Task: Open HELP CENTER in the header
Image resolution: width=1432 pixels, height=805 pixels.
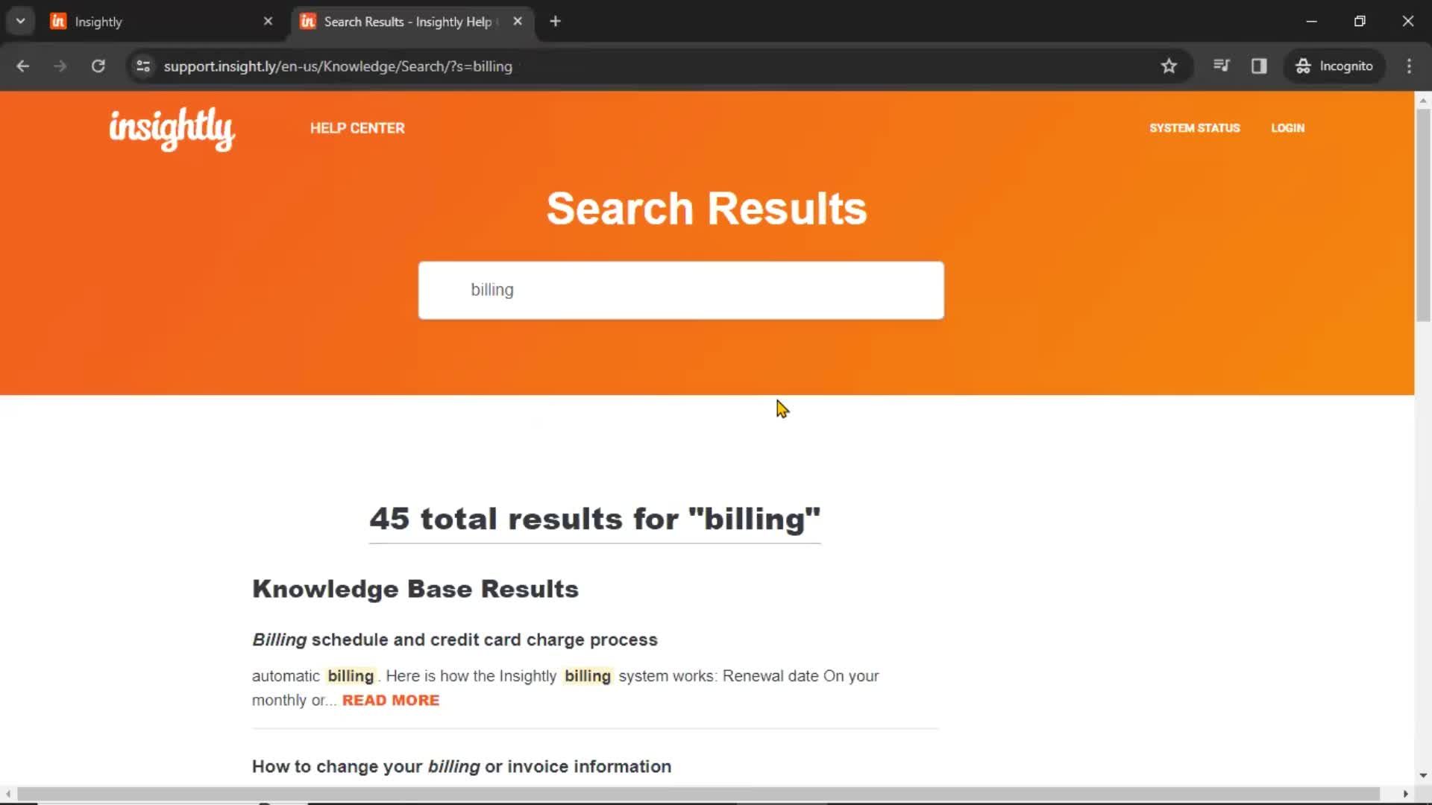Action: pyautogui.click(x=357, y=128)
